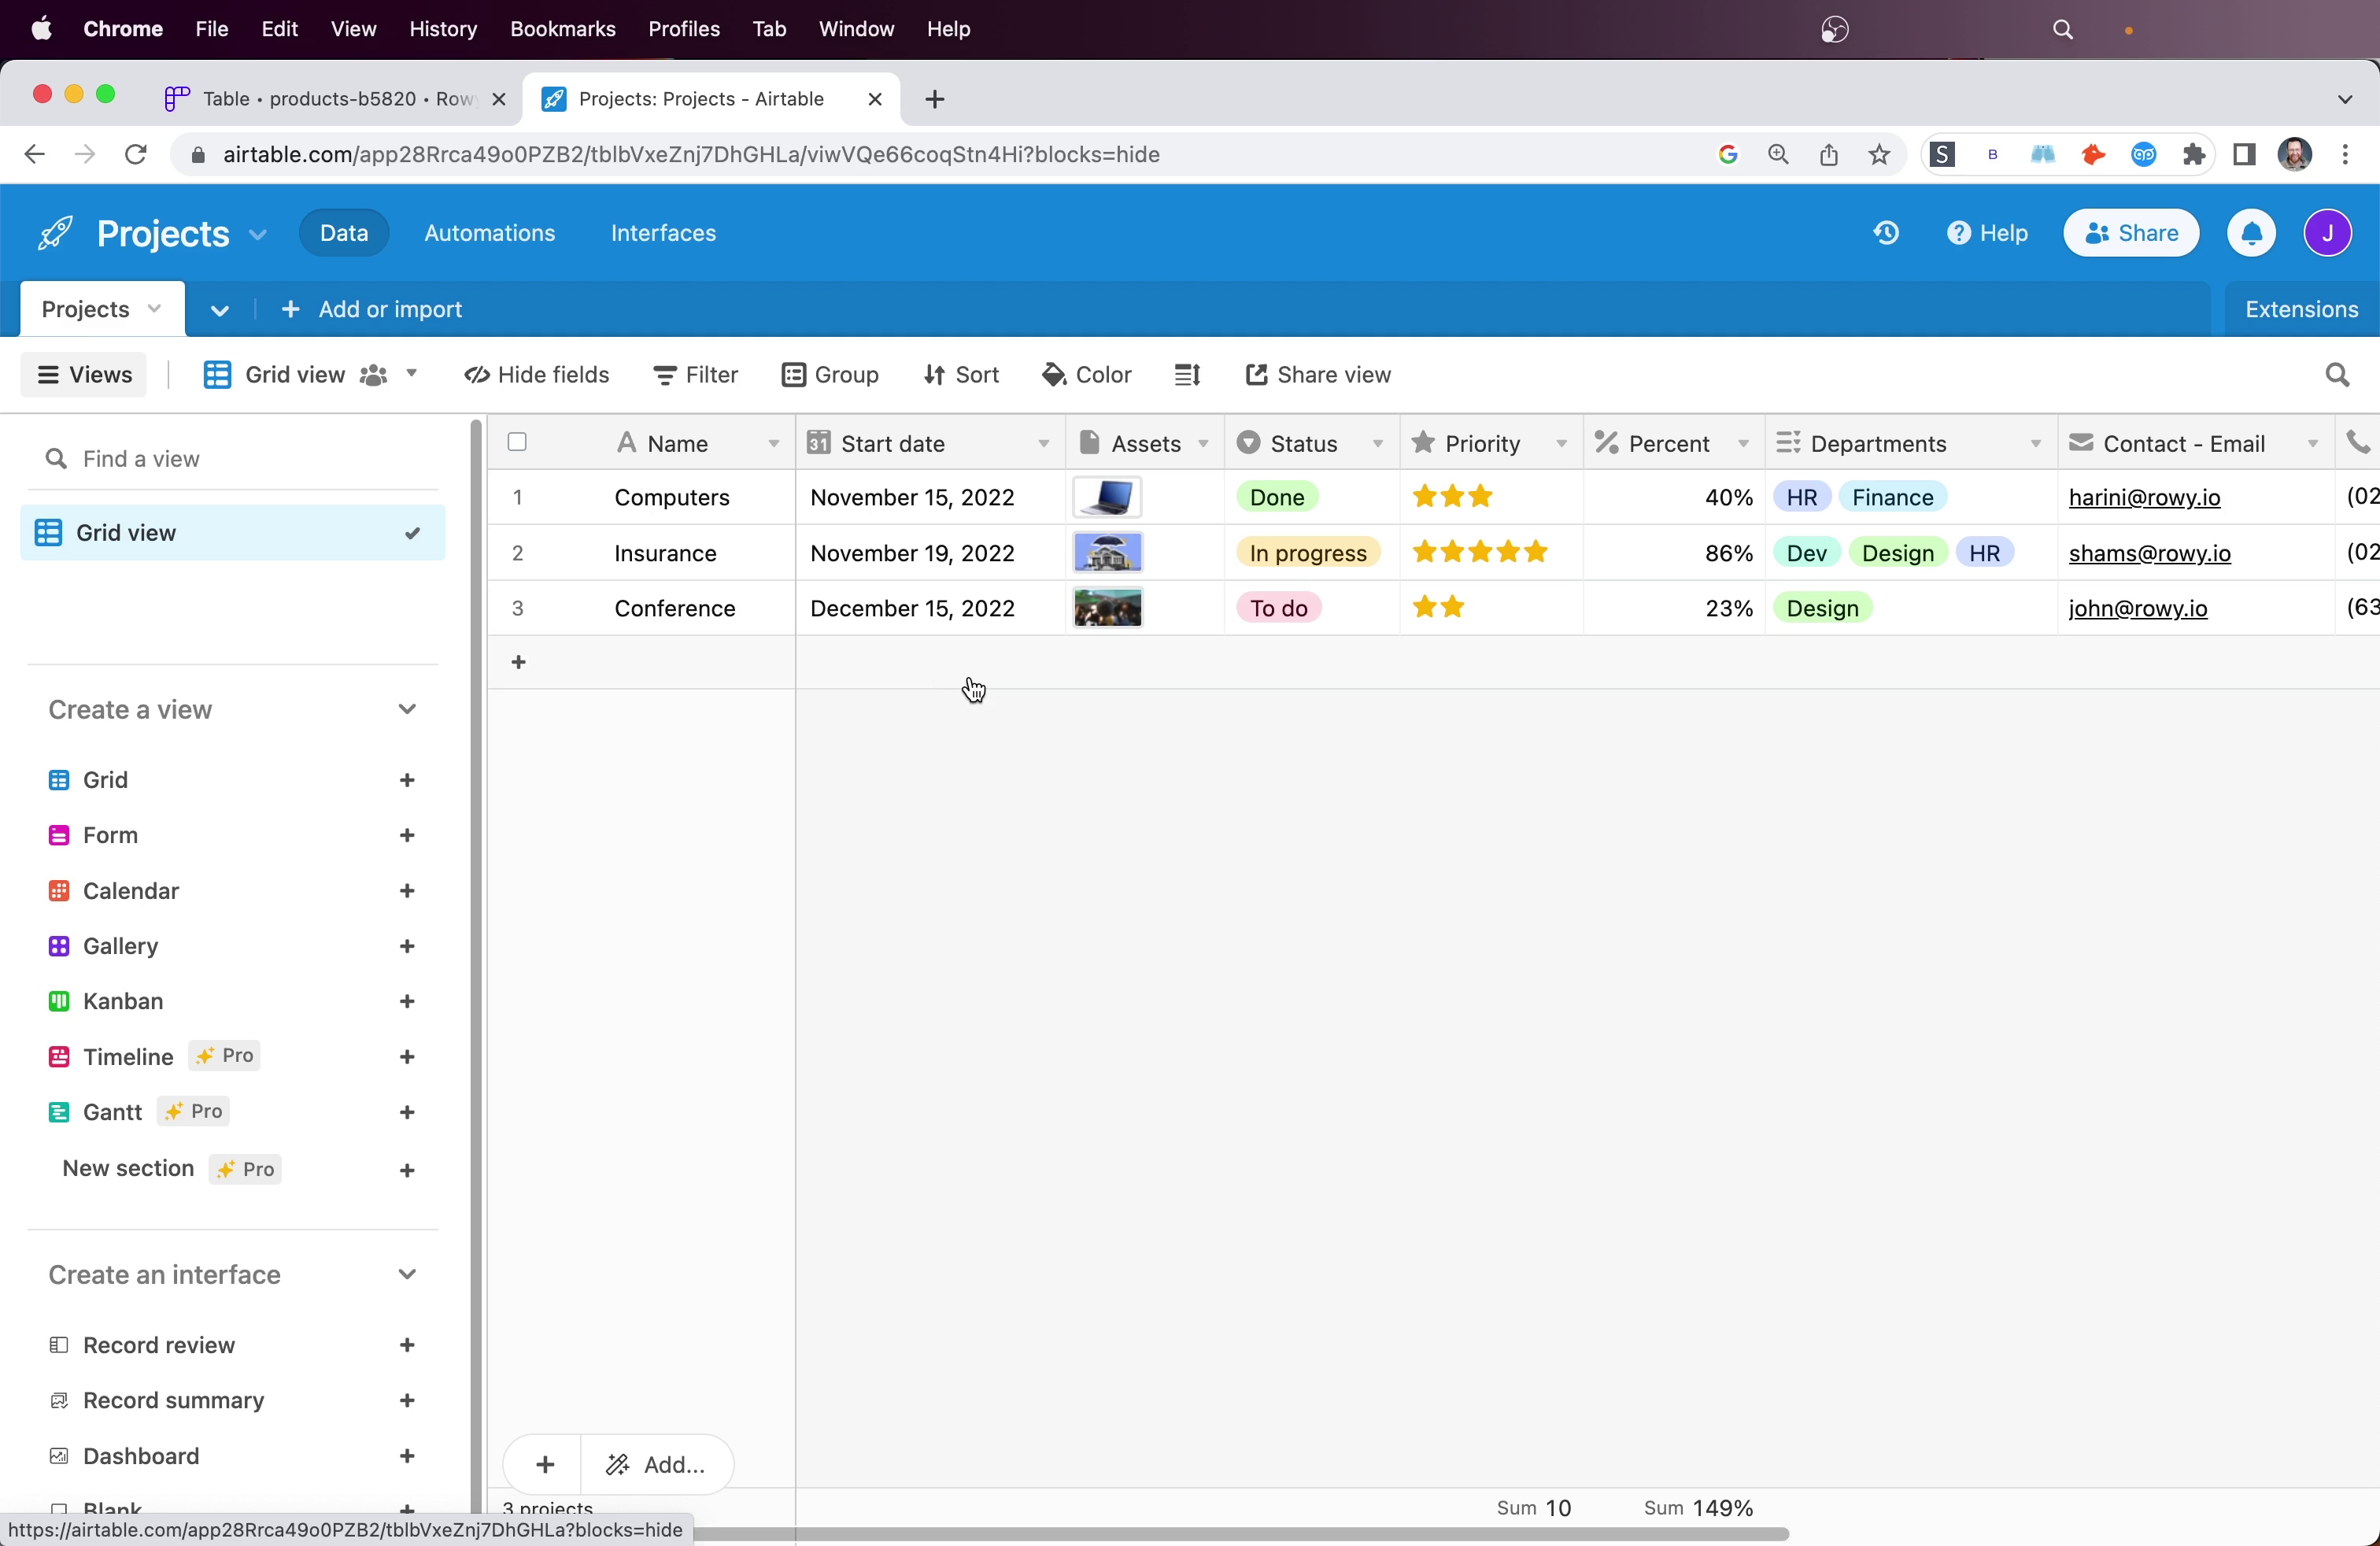Set Conference priority to second star
This screenshot has height=1546, width=2380.
point(1454,607)
